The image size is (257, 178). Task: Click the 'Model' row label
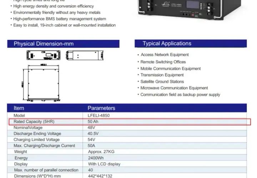pos(19,115)
